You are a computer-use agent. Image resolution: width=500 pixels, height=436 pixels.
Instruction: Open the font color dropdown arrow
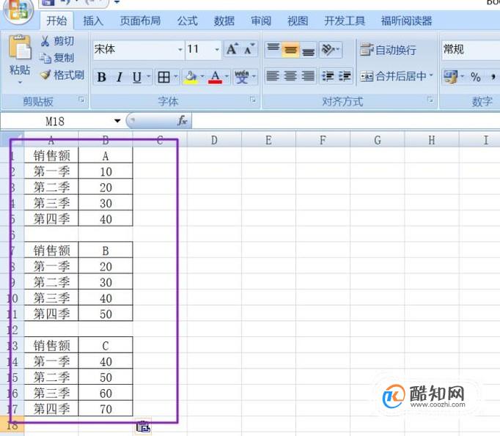coord(227,76)
